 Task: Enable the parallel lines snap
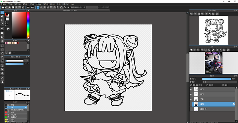41,7
